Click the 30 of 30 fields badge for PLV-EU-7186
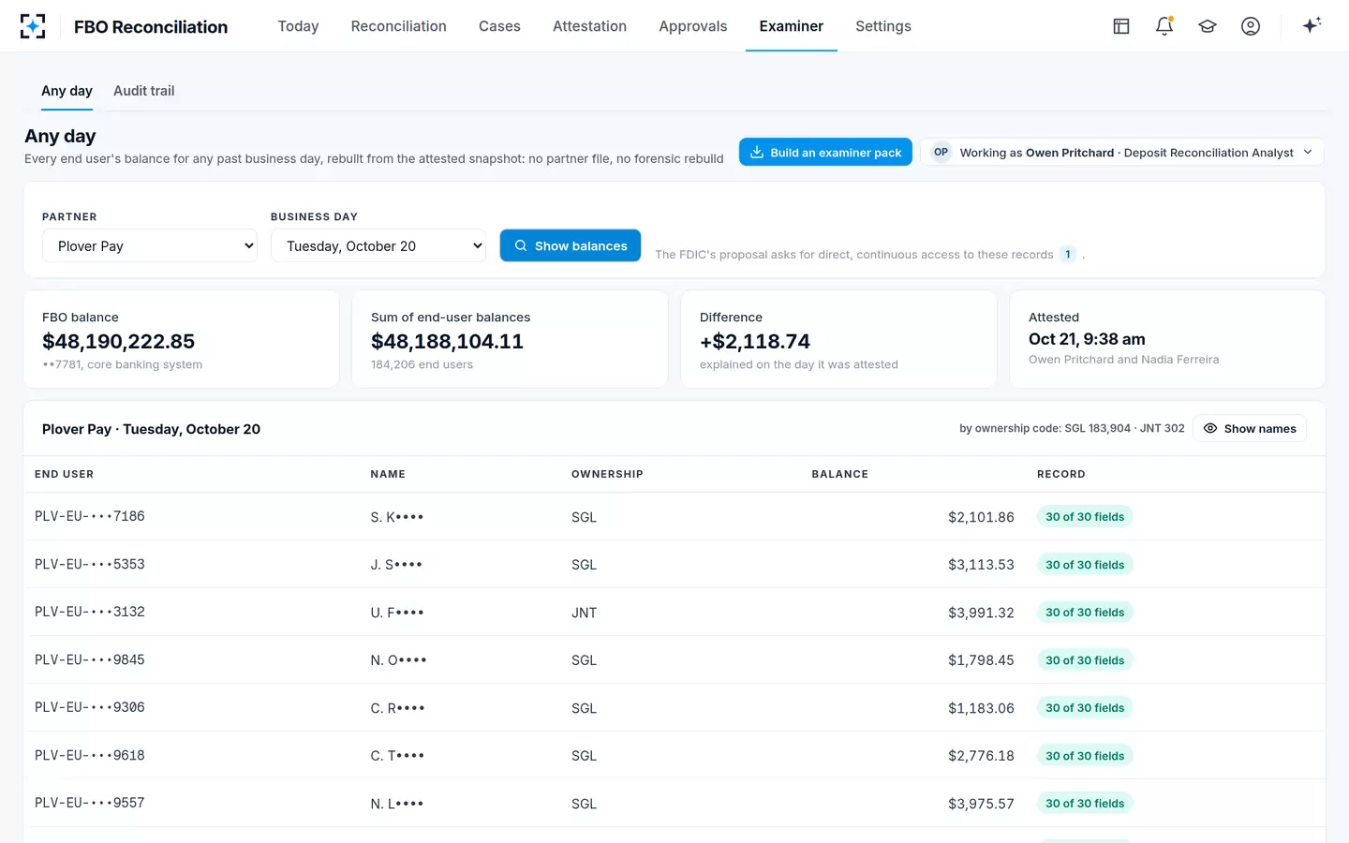 1085,517
